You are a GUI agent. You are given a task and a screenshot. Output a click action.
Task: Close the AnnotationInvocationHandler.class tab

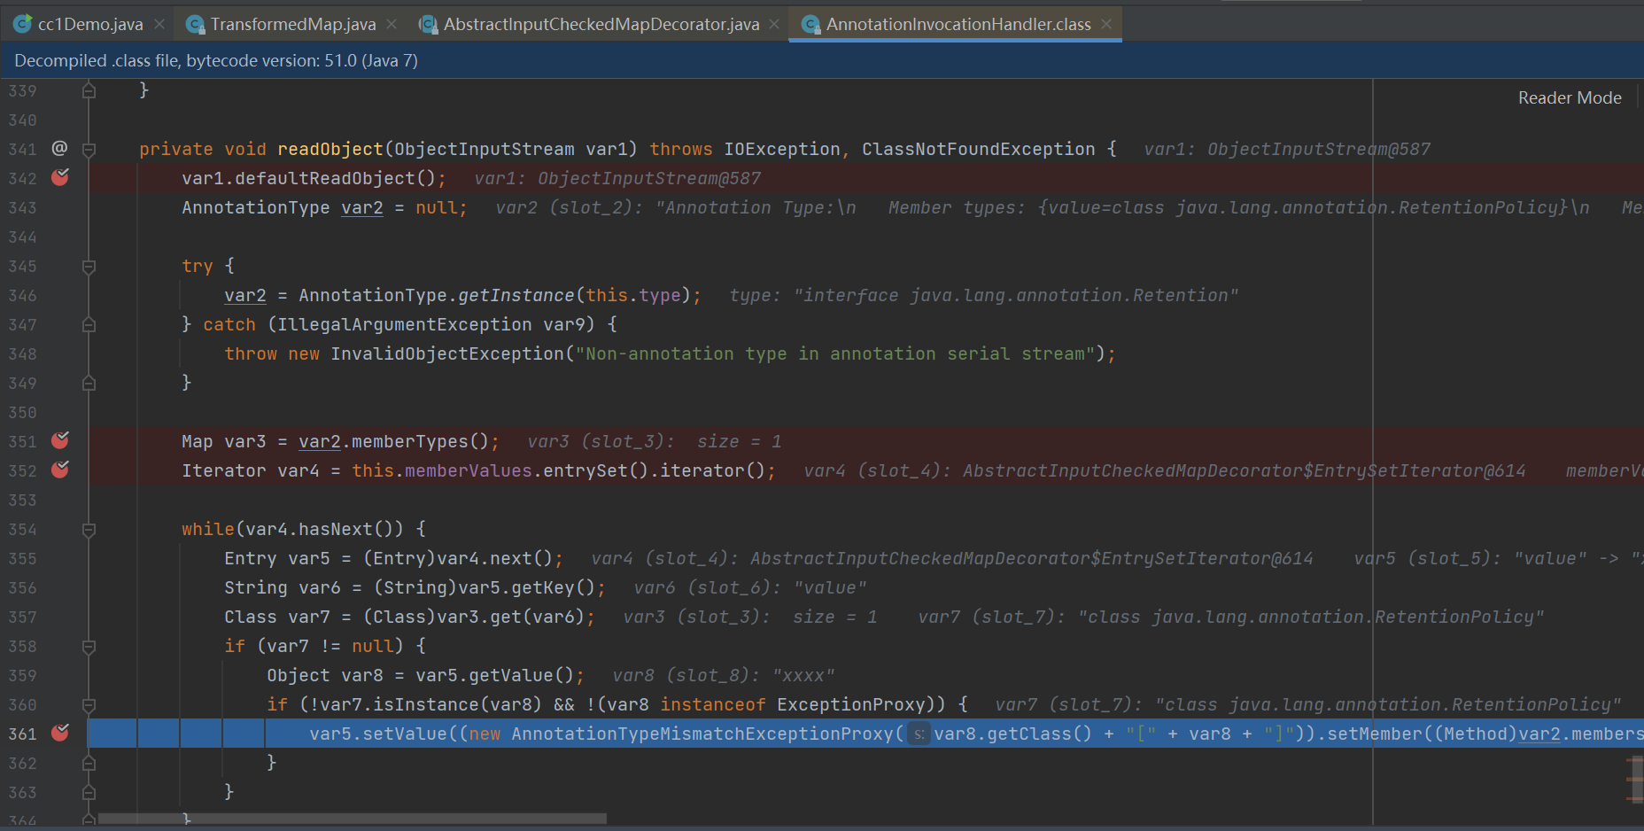click(1106, 24)
